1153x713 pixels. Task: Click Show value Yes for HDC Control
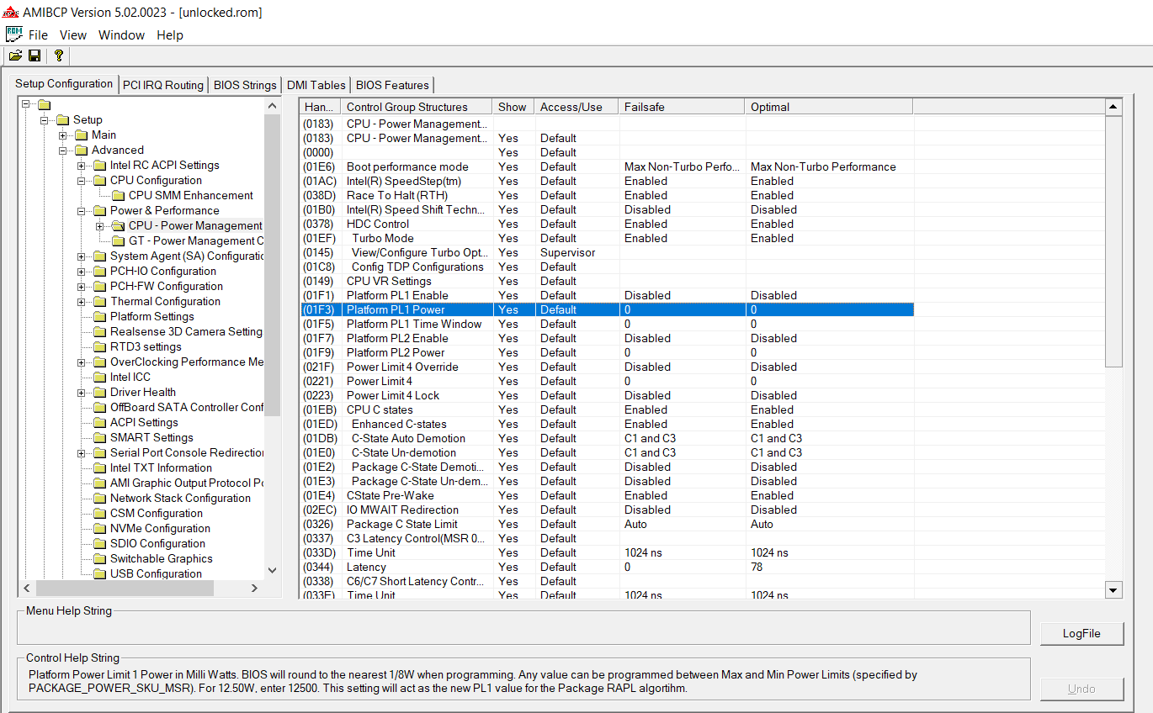pyautogui.click(x=508, y=224)
